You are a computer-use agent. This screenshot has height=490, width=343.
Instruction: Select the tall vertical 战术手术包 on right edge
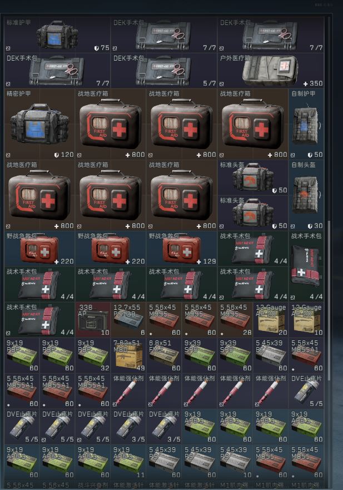306,266
